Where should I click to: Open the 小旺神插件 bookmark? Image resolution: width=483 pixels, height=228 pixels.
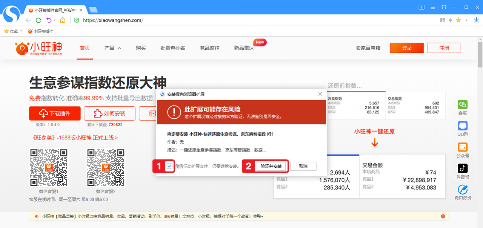click(40, 31)
